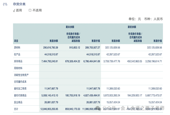The height and width of the screenshot is (115, 170).
Task: Click the 存货跌价准备 header under 期末余额
Action: click(x=73, y=37)
